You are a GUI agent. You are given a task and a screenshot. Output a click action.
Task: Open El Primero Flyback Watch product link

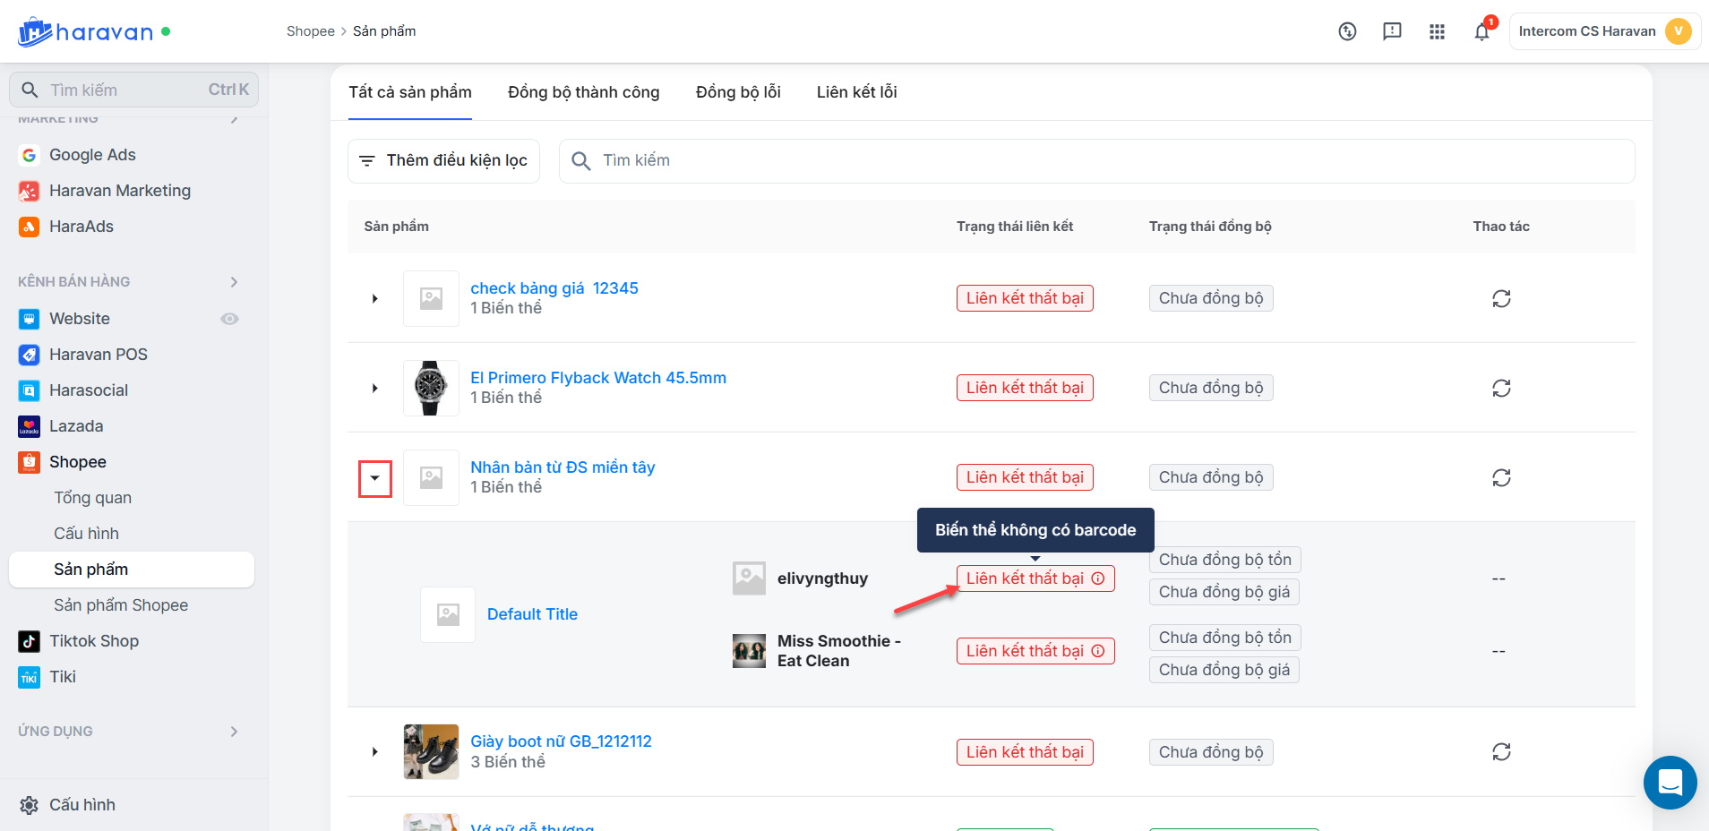click(x=598, y=378)
